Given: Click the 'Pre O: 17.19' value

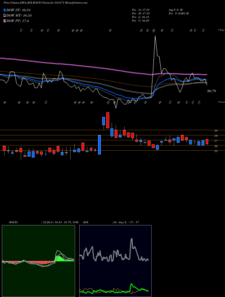Looking at the screenshot, I should pyautogui.click(x=140, y=9).
